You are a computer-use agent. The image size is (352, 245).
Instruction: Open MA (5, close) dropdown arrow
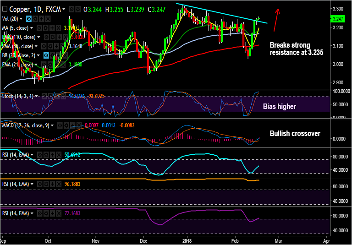pos(32,28)
